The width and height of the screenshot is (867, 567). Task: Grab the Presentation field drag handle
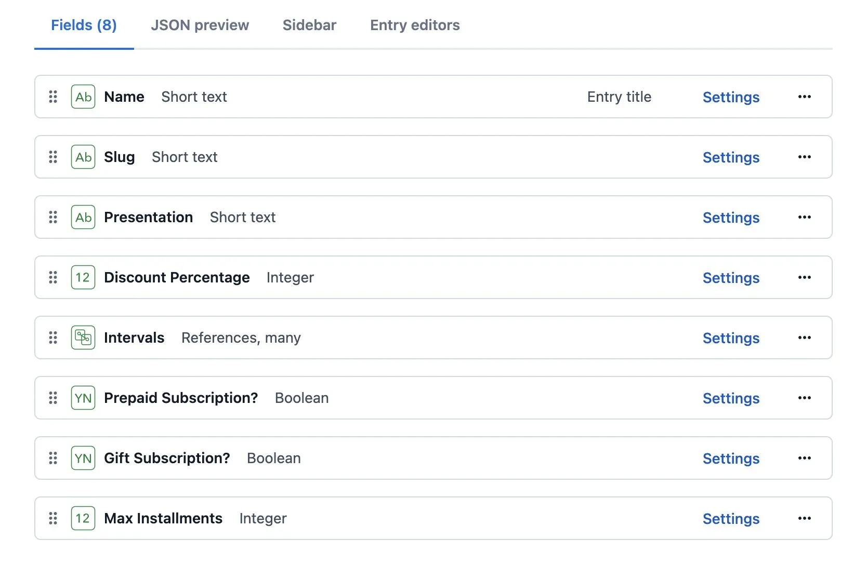point(53,217)
